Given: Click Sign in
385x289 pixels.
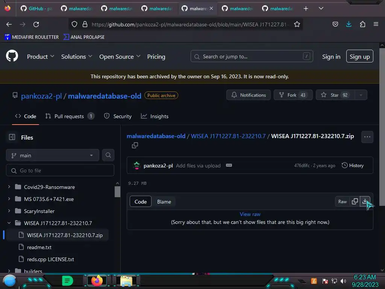Looking at the screenshot, I should (x=331, y=56).
